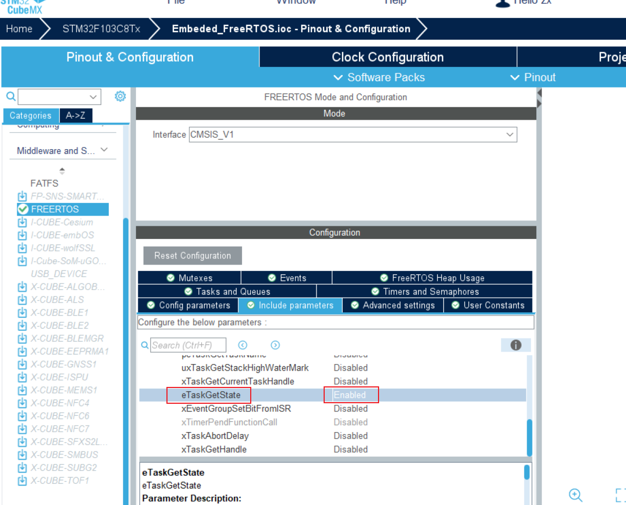The image size is (626, 505).
Task: Open the Events tab
Action: point(287,278)
